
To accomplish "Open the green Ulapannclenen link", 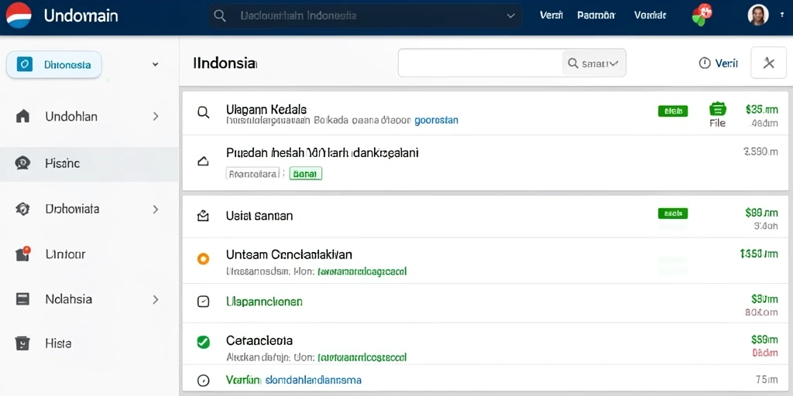I will pos(264,302).
